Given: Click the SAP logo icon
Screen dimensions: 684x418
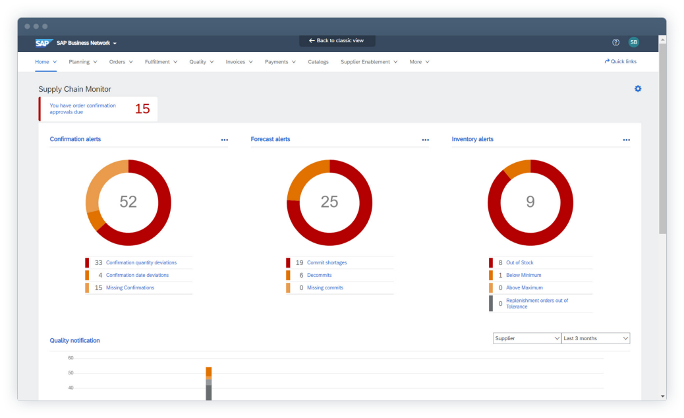Looking at the screenshot, I should [x=43, y=43].
